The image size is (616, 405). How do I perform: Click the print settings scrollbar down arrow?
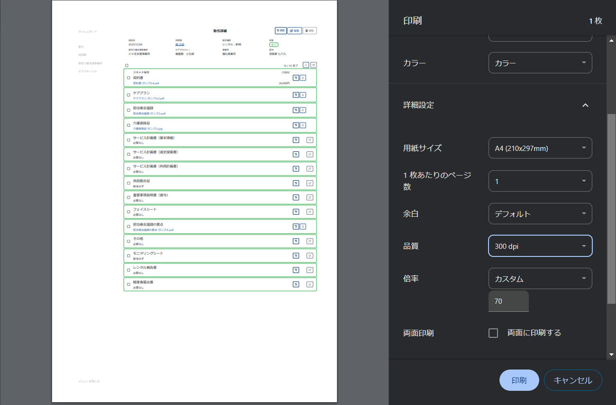click(611, 354)
